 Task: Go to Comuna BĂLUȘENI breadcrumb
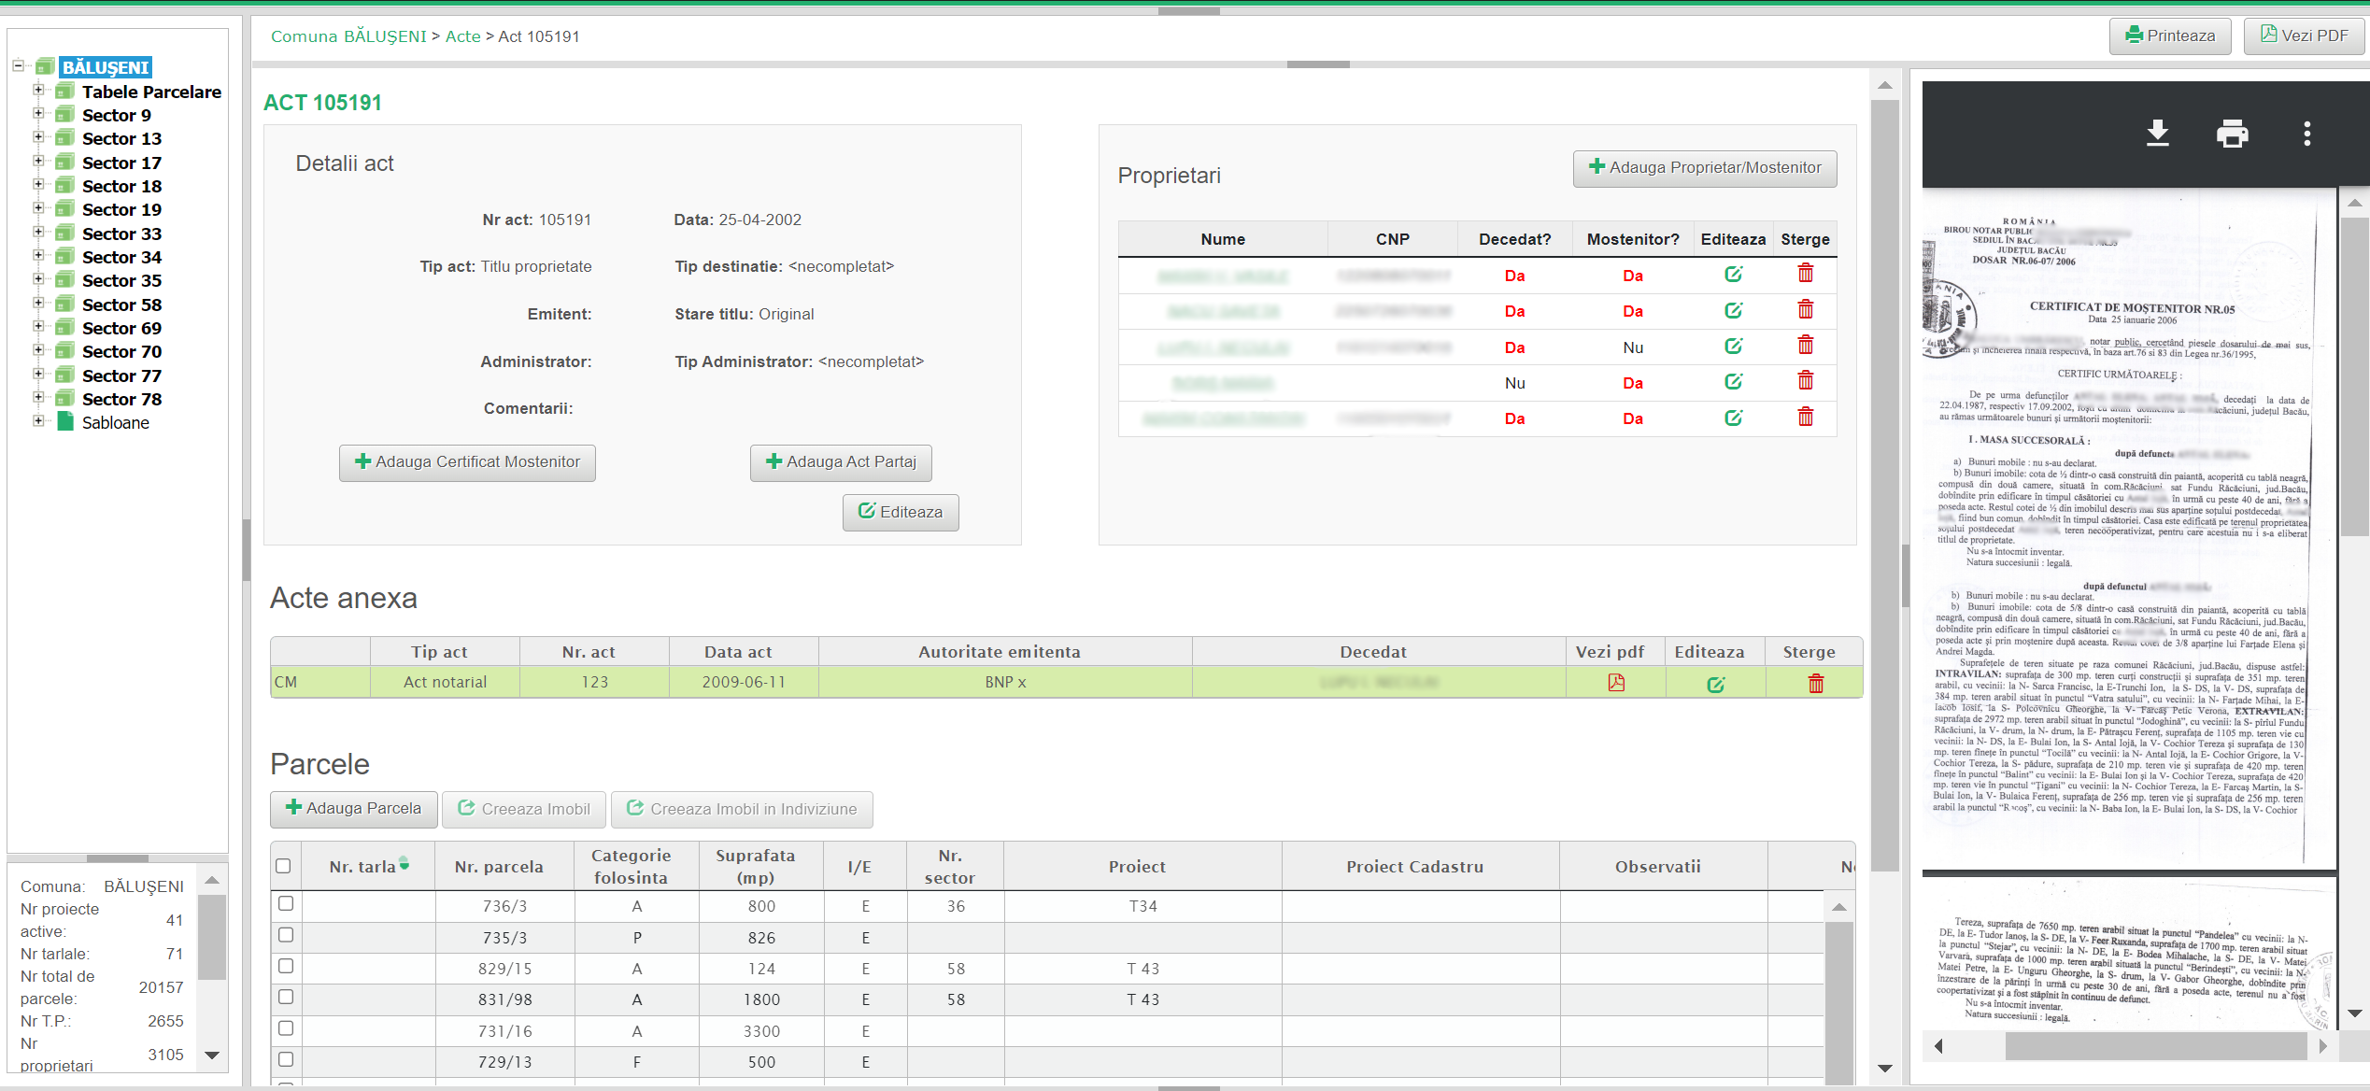point(348,36)
